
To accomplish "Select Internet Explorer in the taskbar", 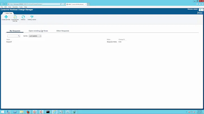I will click(55, 112).
